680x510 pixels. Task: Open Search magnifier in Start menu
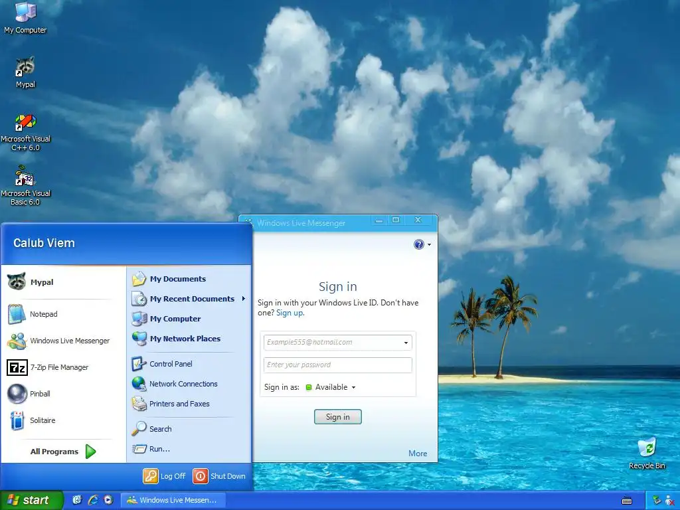click(139, 428)
